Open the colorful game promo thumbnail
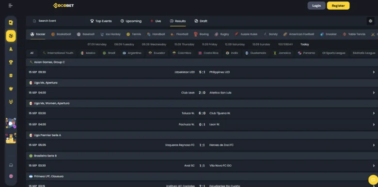 tap(11, 123)
